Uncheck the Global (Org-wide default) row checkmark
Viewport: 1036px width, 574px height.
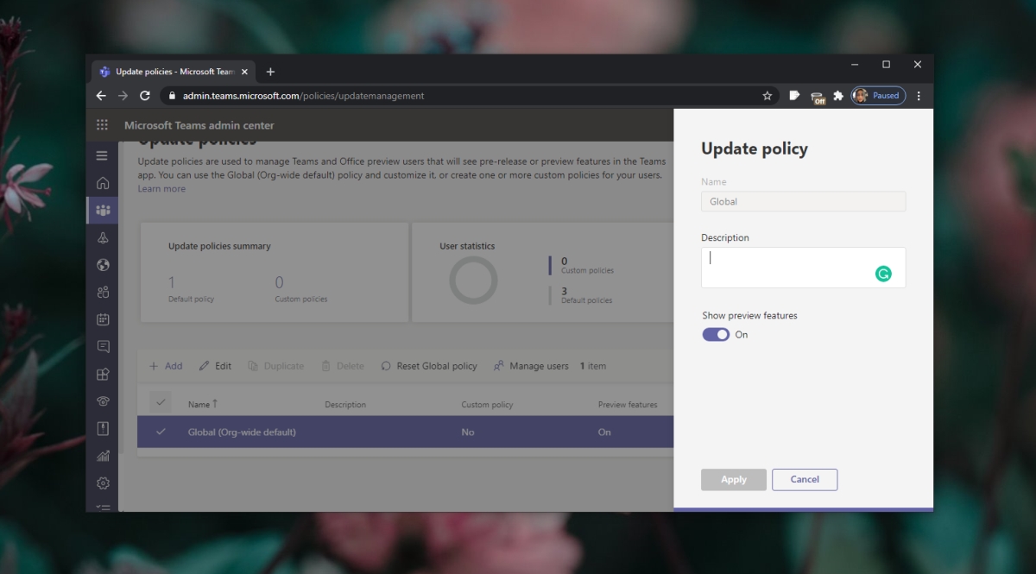(161, 432)
